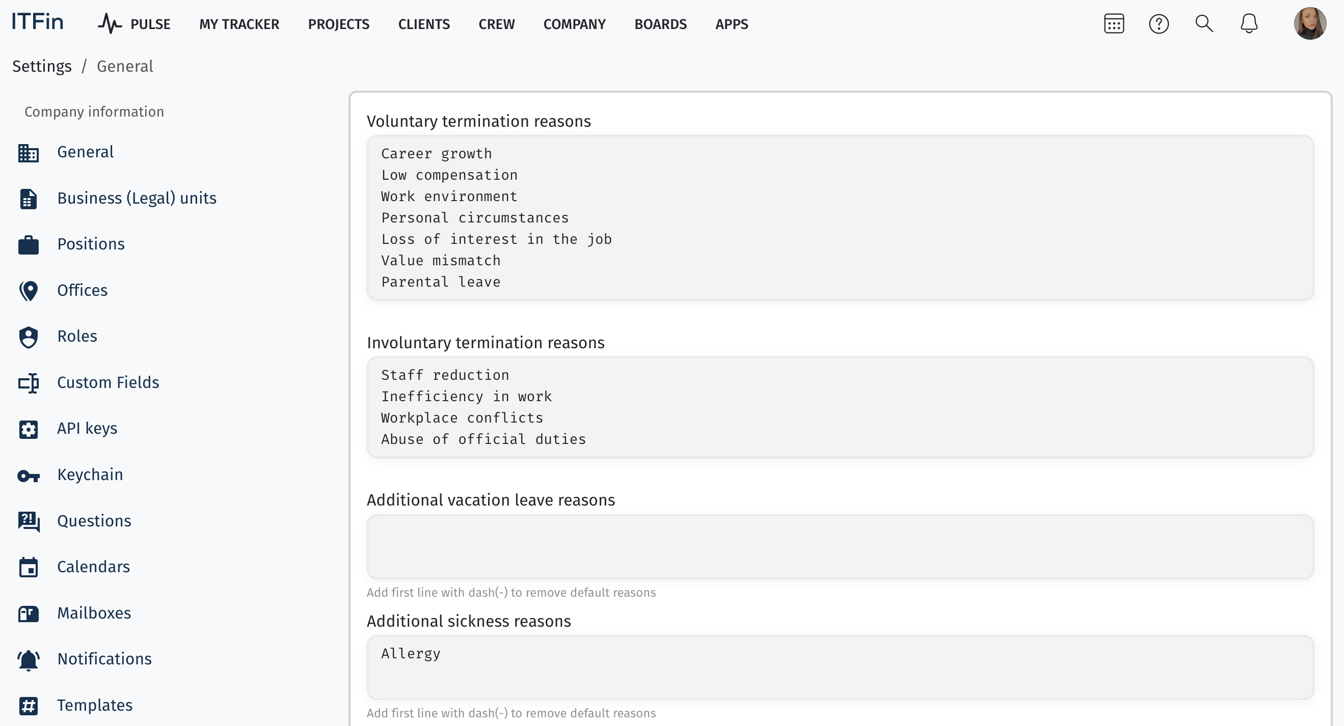Open the Notifications settings label
Viewport: 1344px width, 726px height.
[x=104, y=659]
